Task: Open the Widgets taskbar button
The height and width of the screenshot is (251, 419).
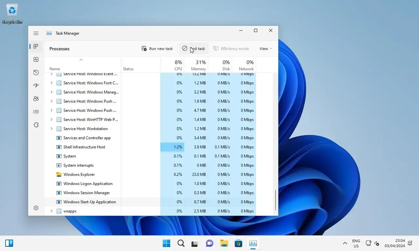Action: [9, 243]
